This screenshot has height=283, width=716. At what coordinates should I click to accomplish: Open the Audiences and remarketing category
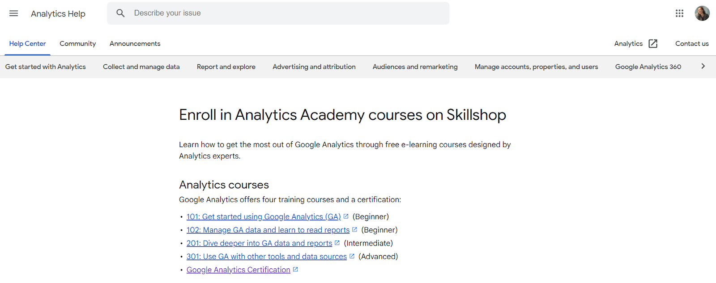tap(415, 66)
